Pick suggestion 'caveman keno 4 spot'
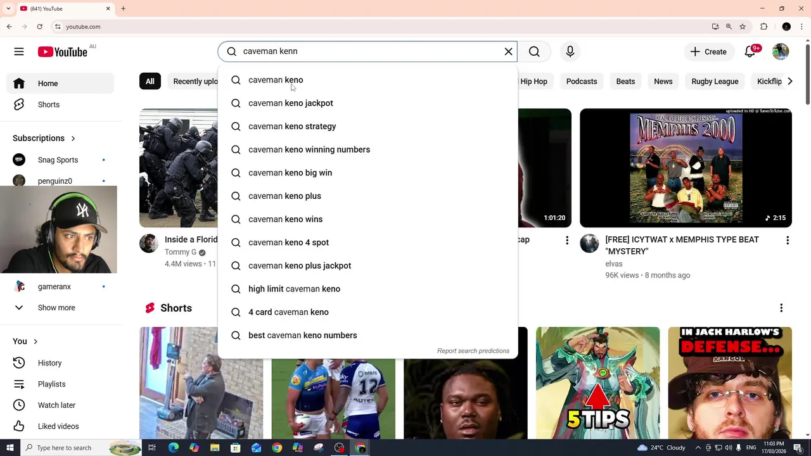The height and width of the screenshot is (456, 811). coord(367,243)
